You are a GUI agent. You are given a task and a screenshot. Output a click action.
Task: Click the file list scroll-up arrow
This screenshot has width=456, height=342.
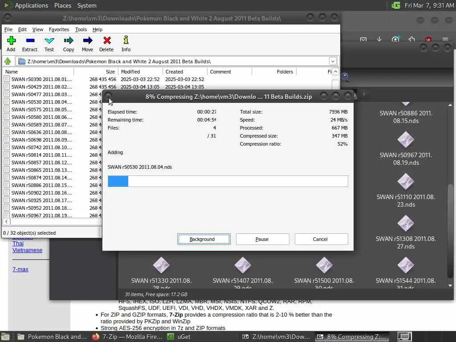[x=335, y=72]
